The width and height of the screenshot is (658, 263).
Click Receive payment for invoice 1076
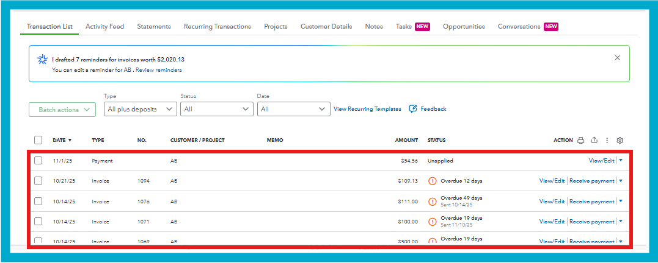click(x=591, y=202)
